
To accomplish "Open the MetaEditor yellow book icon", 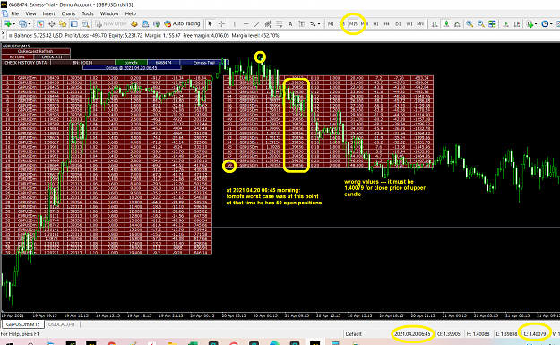I will coord(134,23).
